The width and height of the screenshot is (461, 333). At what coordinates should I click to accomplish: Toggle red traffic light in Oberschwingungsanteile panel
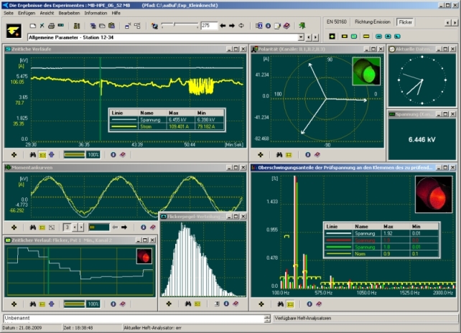pos(433,195)
